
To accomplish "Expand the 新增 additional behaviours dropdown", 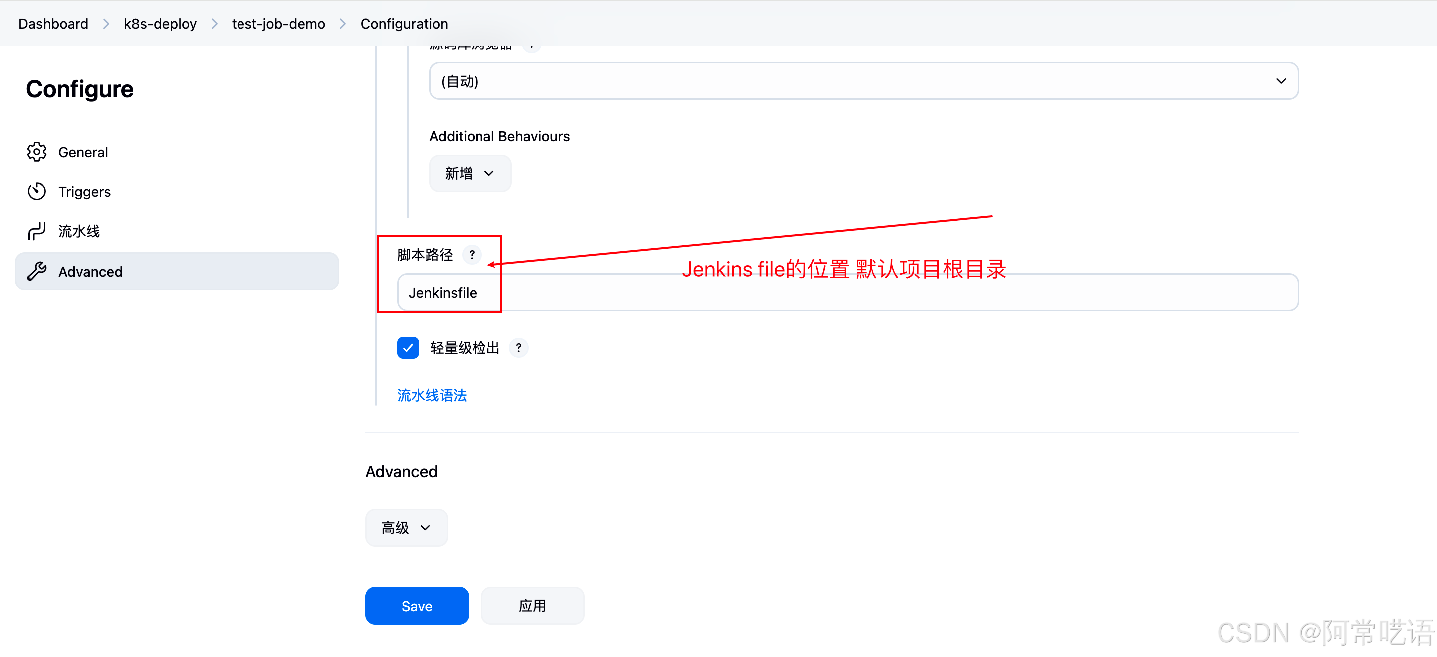I will point(470,174).
